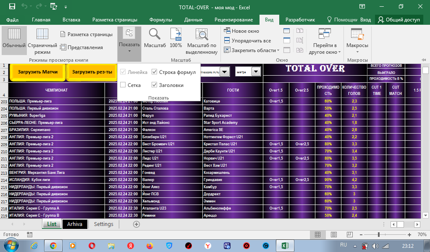Switch to the Arhiva sheet tab
430x252 pixels.
(75, 224)
